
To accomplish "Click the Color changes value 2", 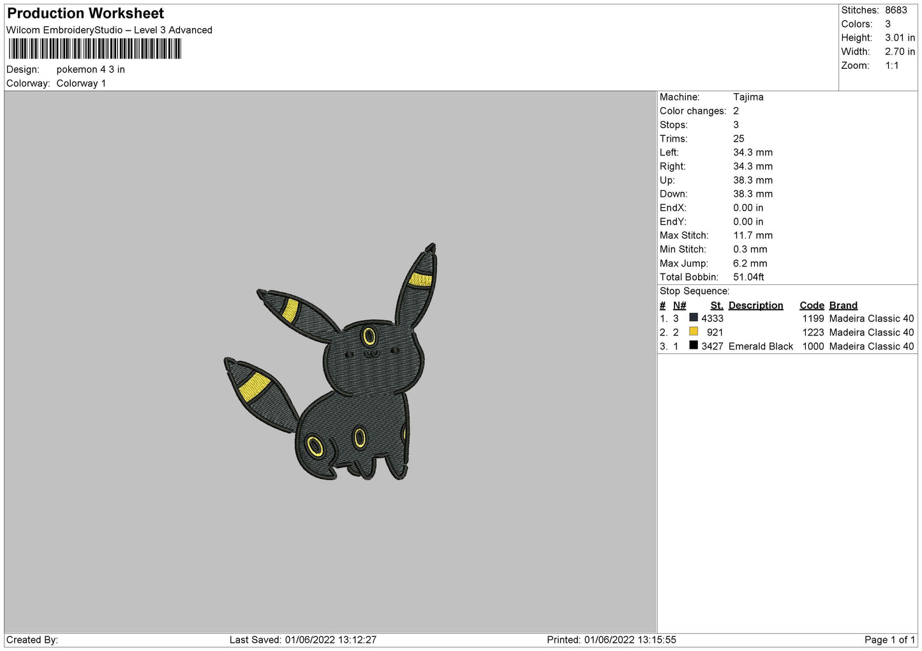I will pyautogui.click(x=736, y=111).
